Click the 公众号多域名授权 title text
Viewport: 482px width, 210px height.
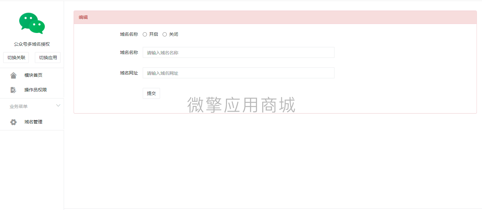pyautogui.click(x=32, y=44)
